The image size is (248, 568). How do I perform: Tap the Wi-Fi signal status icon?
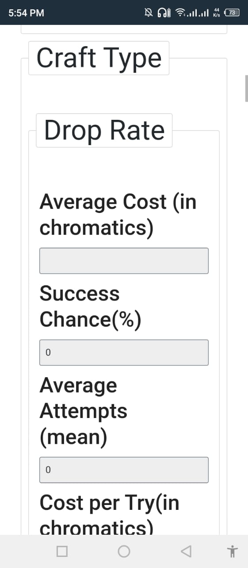click(x=179, y=13)
